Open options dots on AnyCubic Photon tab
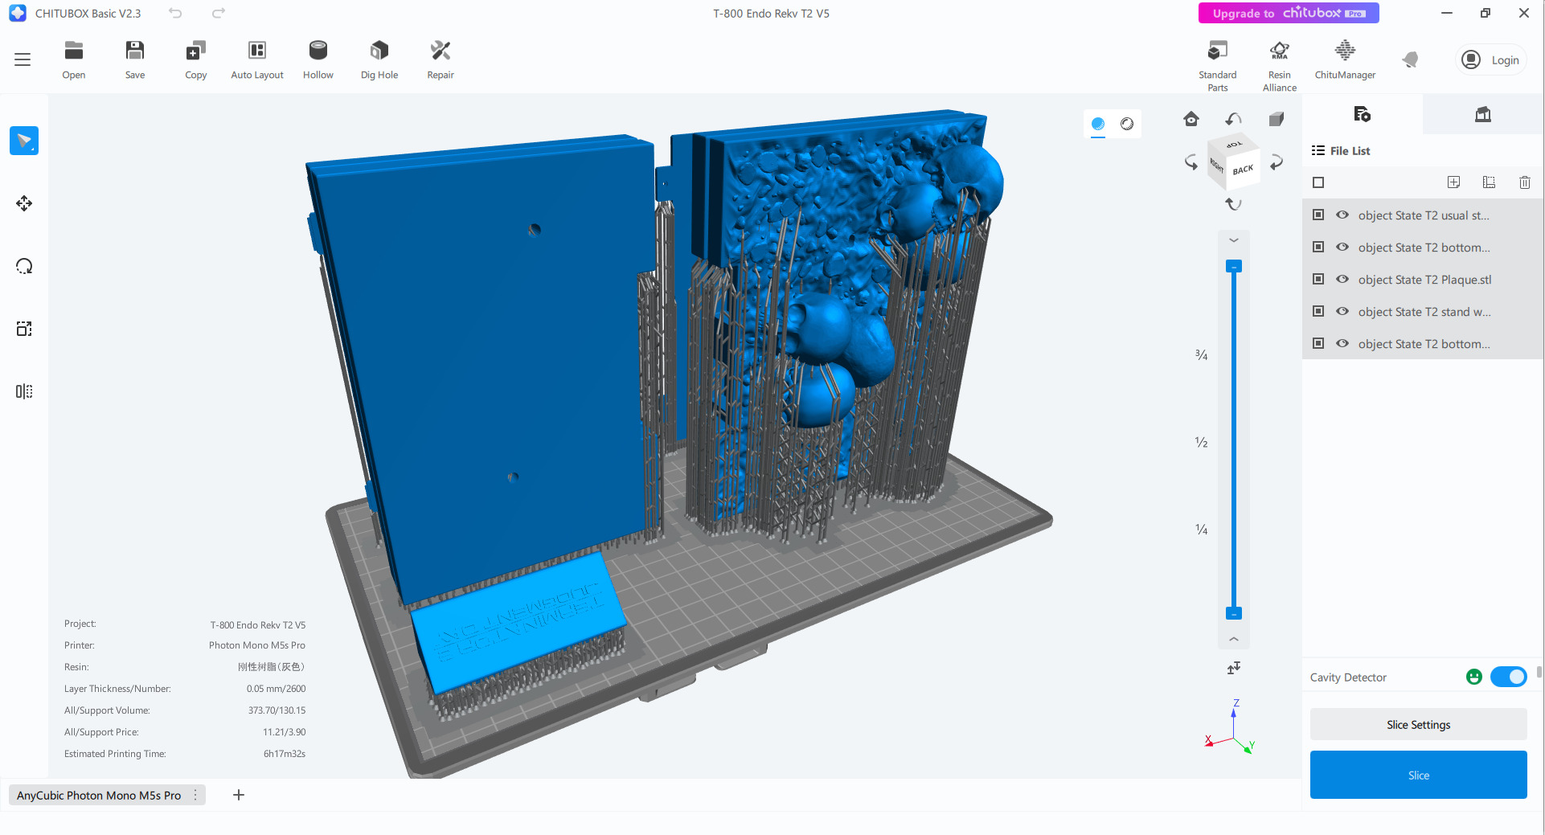The height and width of the screenshot is (835, 1545). (195, 795)
